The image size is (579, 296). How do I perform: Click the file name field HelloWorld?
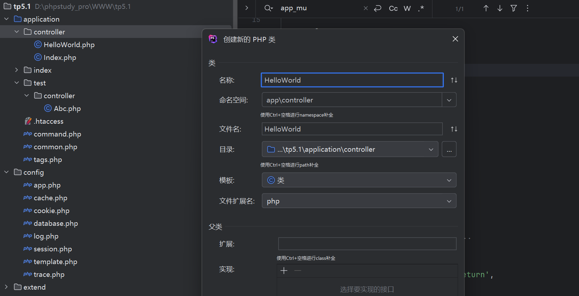(352, 129)
